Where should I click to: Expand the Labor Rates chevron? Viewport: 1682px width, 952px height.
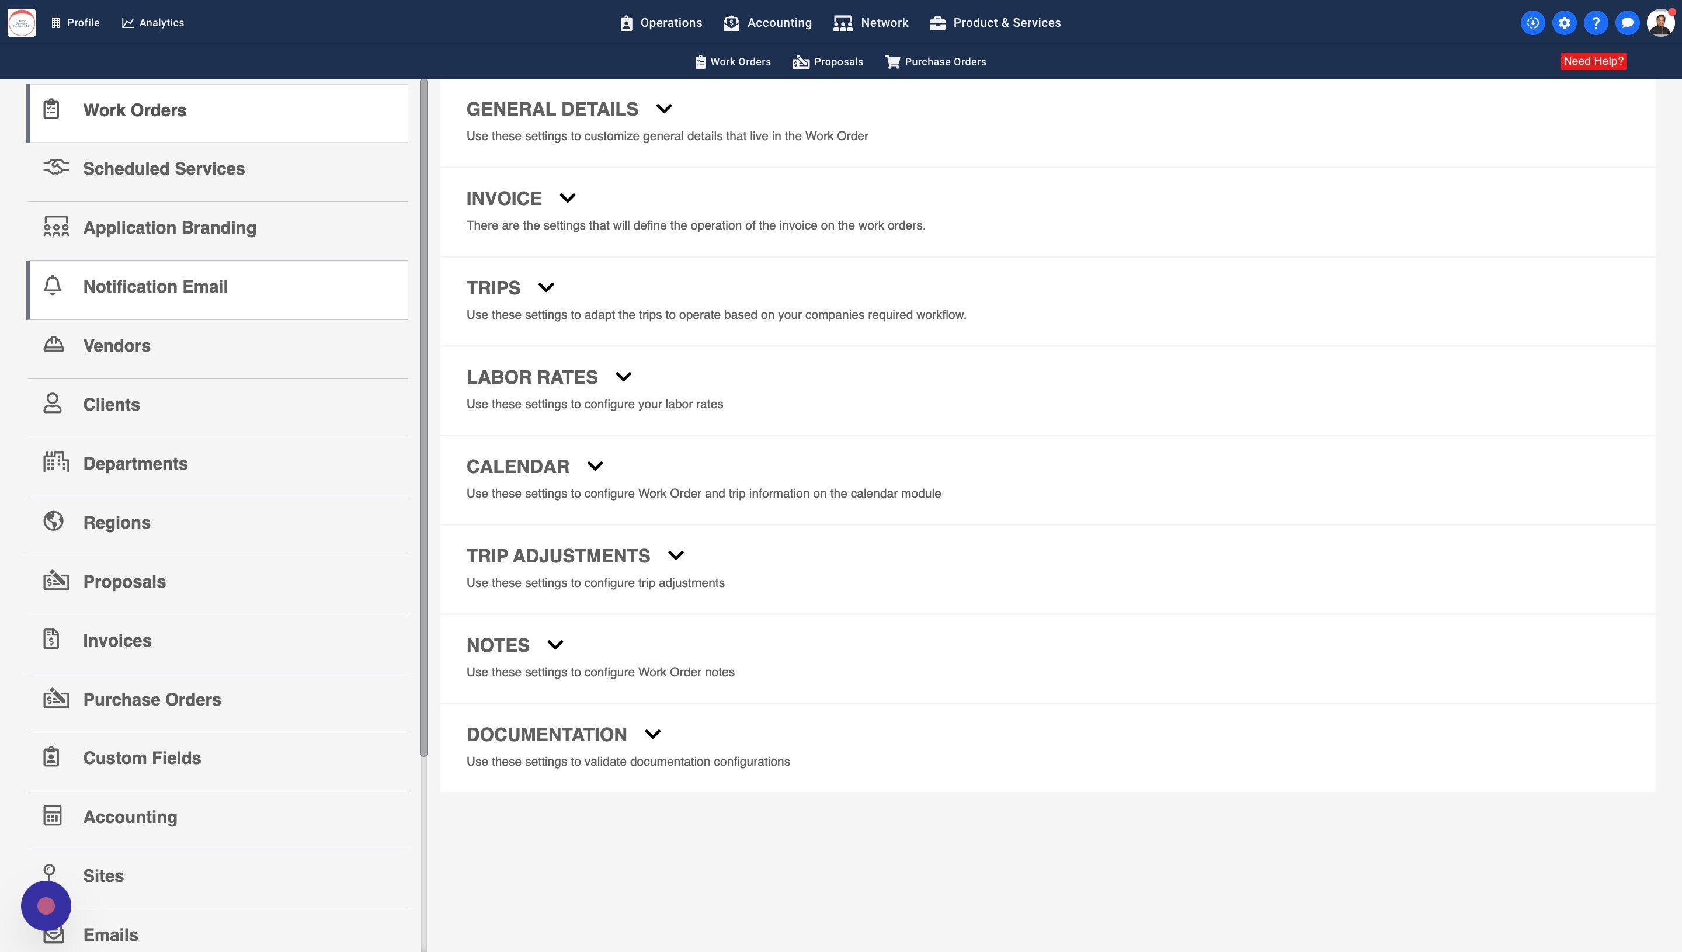[623, 377]
